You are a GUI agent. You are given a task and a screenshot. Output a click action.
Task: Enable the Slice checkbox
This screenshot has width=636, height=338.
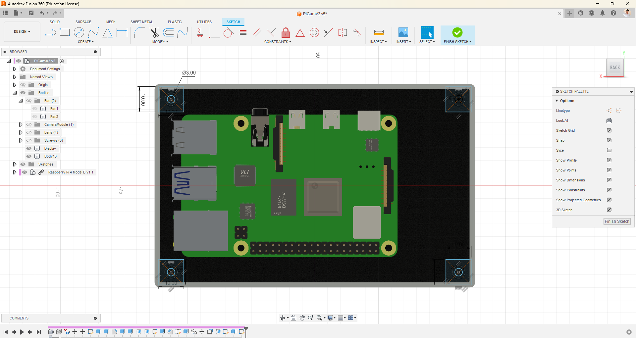tap(609, 150)
